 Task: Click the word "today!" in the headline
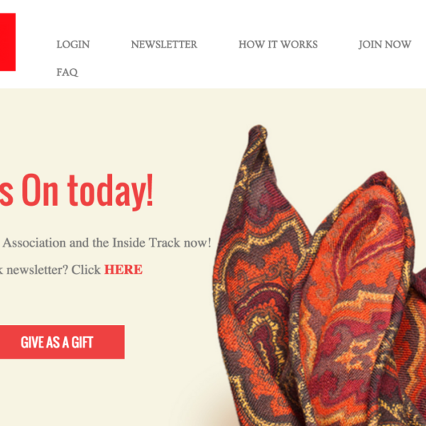110,191
